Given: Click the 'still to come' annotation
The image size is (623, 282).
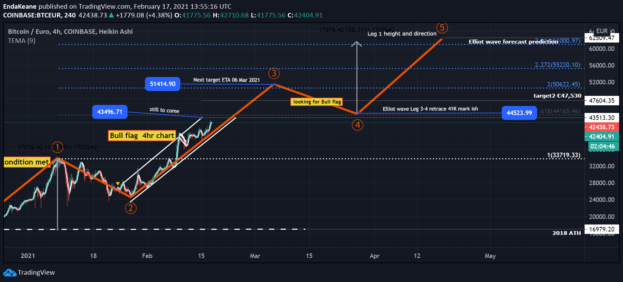Looking at the screenshot, I should point(164,110).
